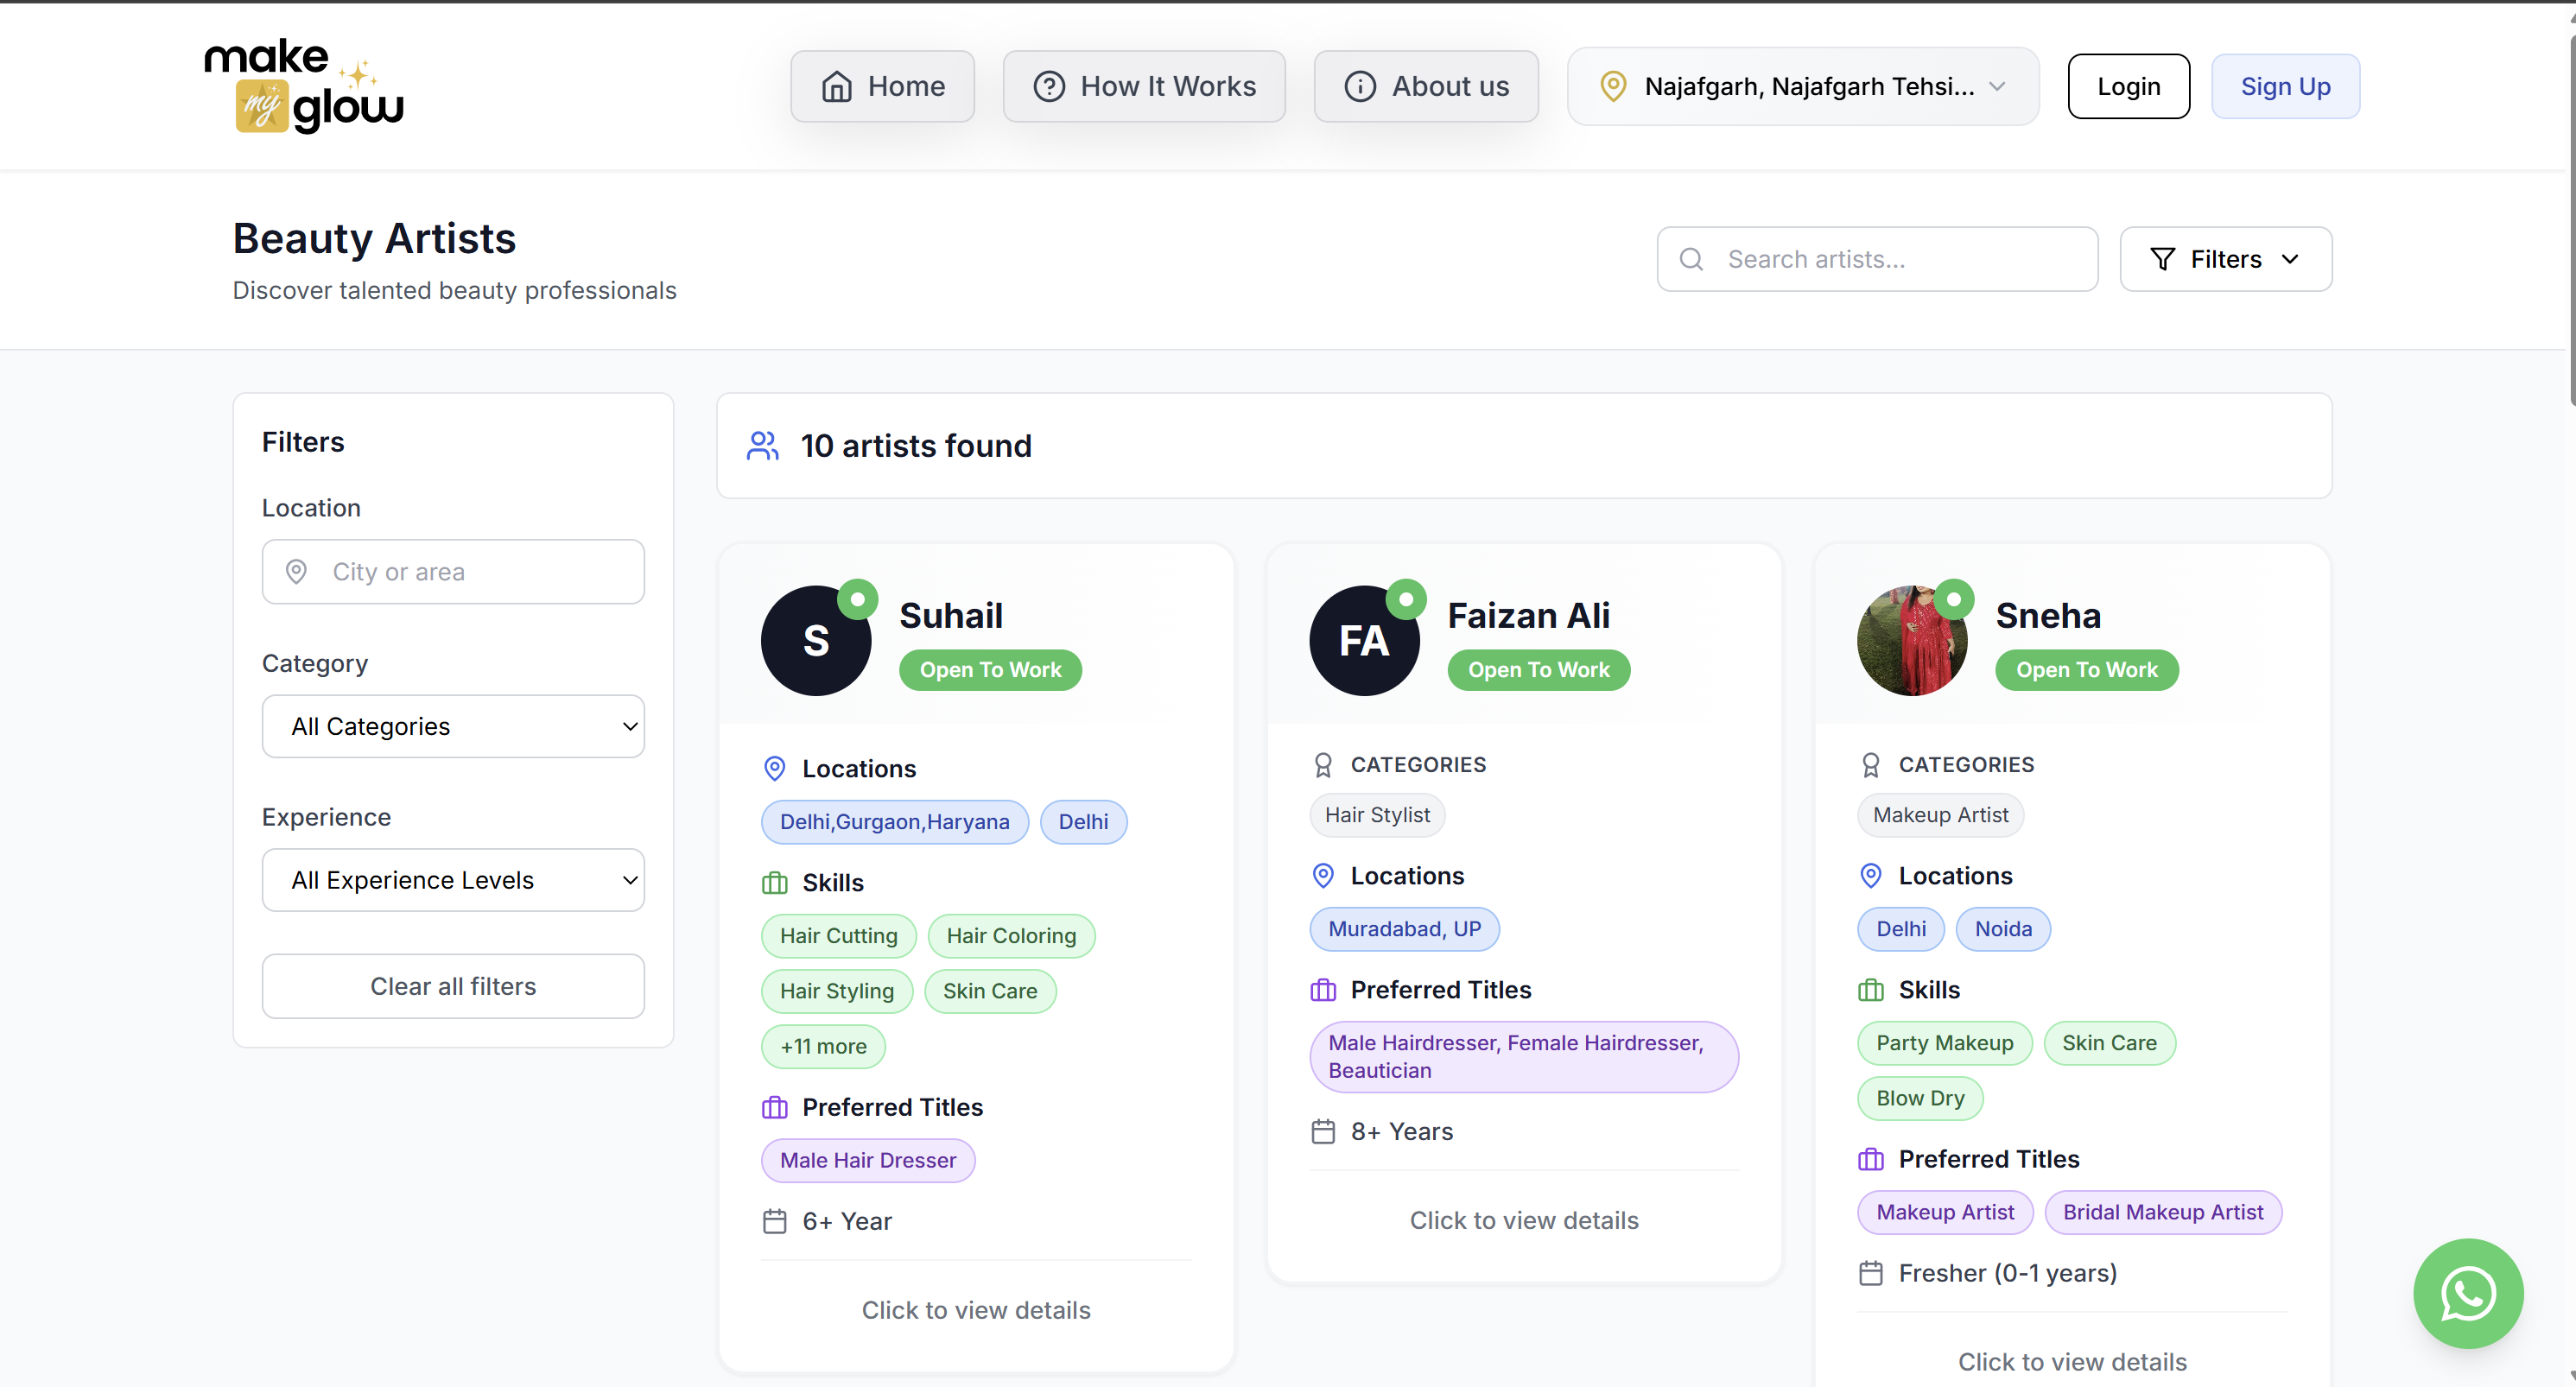Click the artists found people icon
This screenshot has width=2576, height=1387.
click(x=763, y=446)
